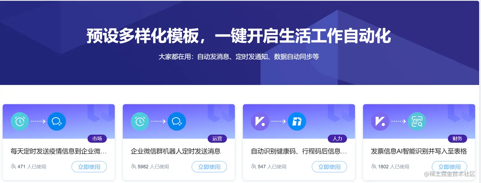Click the invoice scan icon in 财务 card
This screenshot has width=481, height=183.
pos(417,121)
